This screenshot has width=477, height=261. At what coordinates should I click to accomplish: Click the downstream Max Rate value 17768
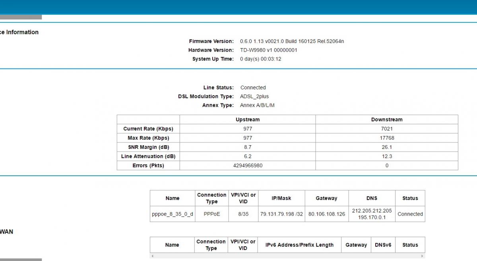386,138
